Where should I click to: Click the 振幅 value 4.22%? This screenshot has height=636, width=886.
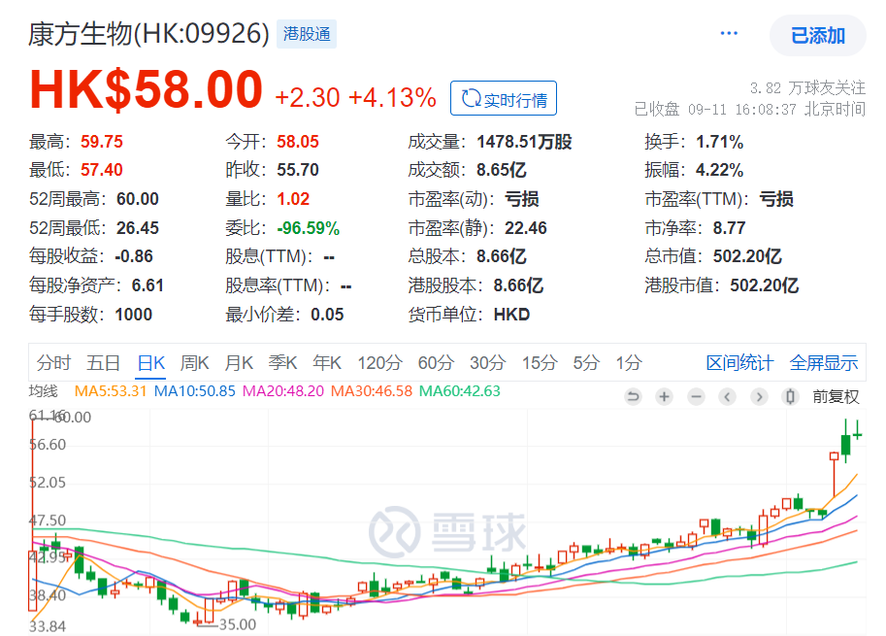[719, 170]
